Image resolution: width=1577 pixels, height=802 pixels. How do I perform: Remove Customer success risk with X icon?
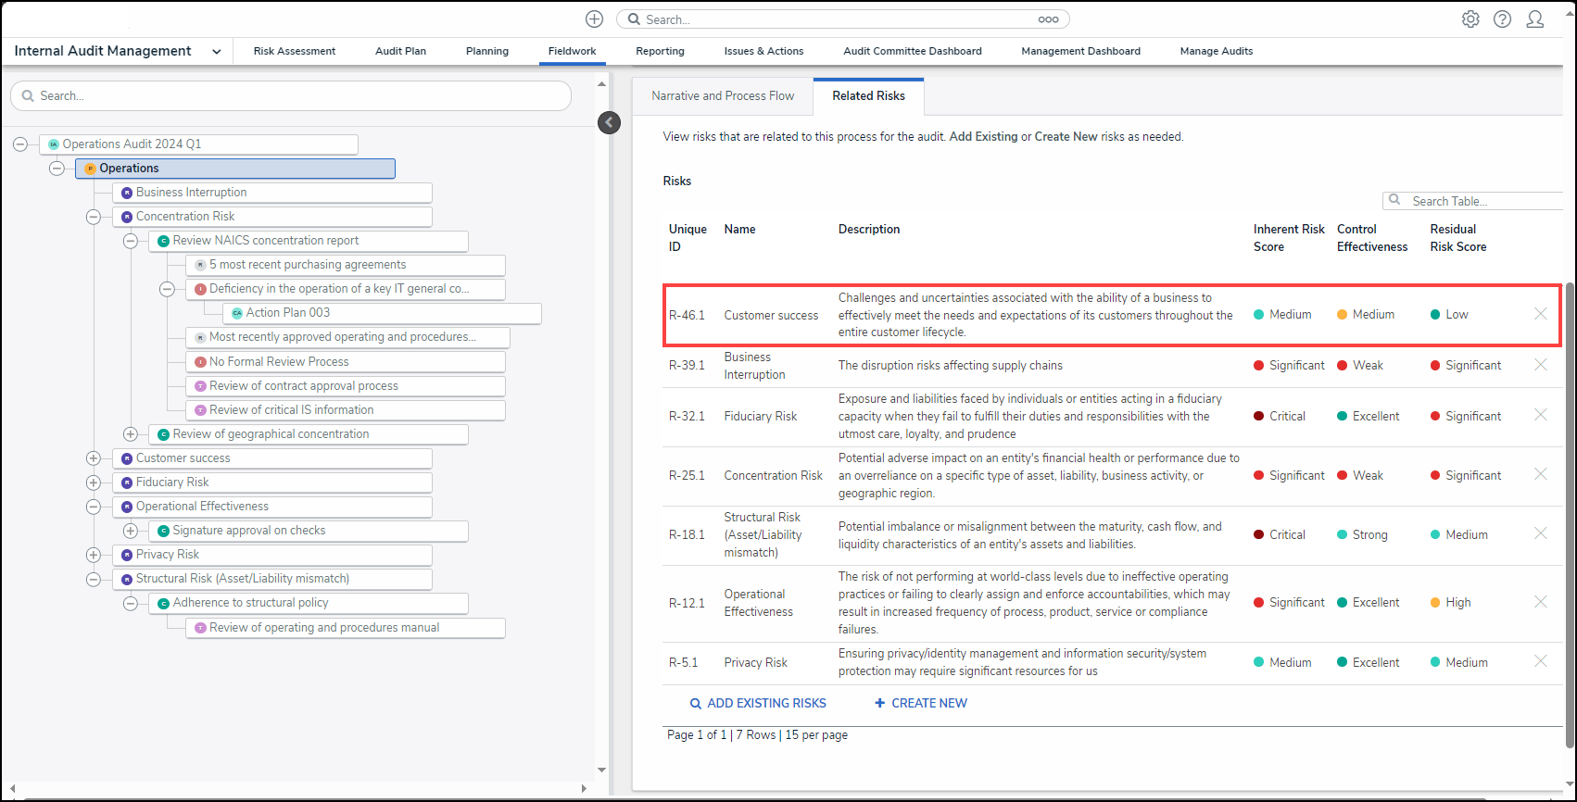tap(1540, 314)
